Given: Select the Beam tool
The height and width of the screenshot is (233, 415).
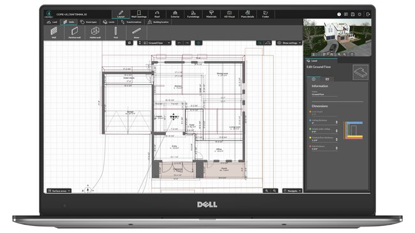Looking at the screenshot, I should coord(136,33).
